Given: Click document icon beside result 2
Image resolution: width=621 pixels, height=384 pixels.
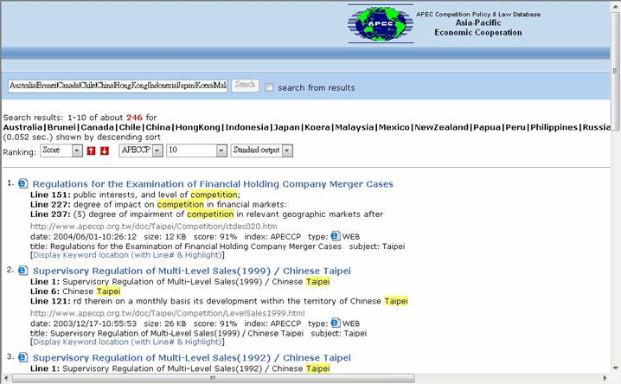Looking at the screenshot, I should tap(23, 271).
